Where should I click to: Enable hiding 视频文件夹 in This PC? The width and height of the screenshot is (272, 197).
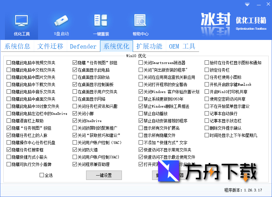[x=8, y=62]
